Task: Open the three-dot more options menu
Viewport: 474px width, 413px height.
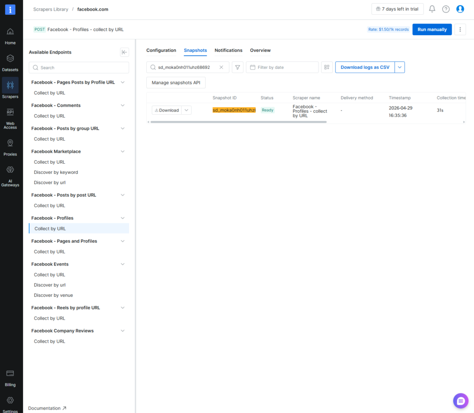Action: point(460,29)
